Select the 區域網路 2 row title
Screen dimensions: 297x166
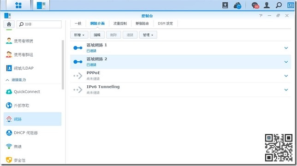click(96, 59)
